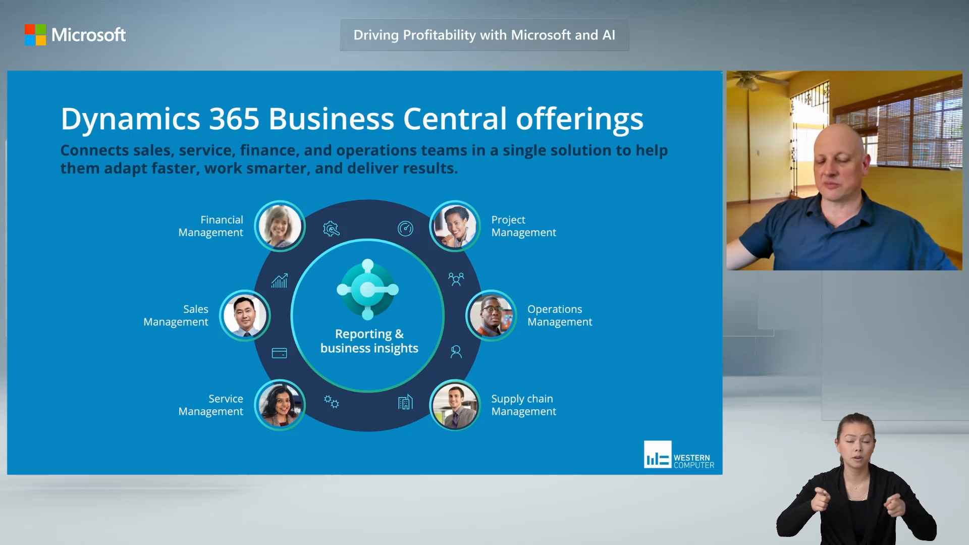
Task: Click the Reporting & business insights label
Action: pos(369,341)
